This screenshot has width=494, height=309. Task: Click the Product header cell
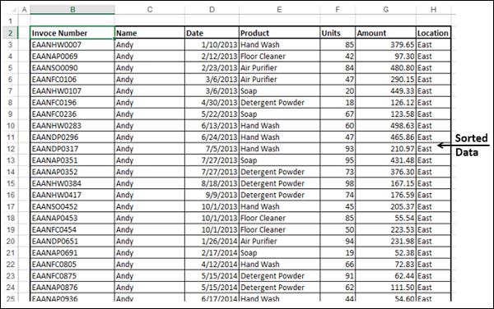pyautogui.click(x=279, y=33)
